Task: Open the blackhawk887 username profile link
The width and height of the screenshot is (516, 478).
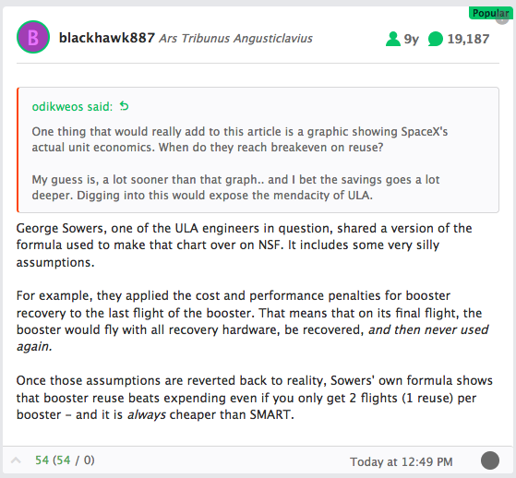Action: click(107, 38)
